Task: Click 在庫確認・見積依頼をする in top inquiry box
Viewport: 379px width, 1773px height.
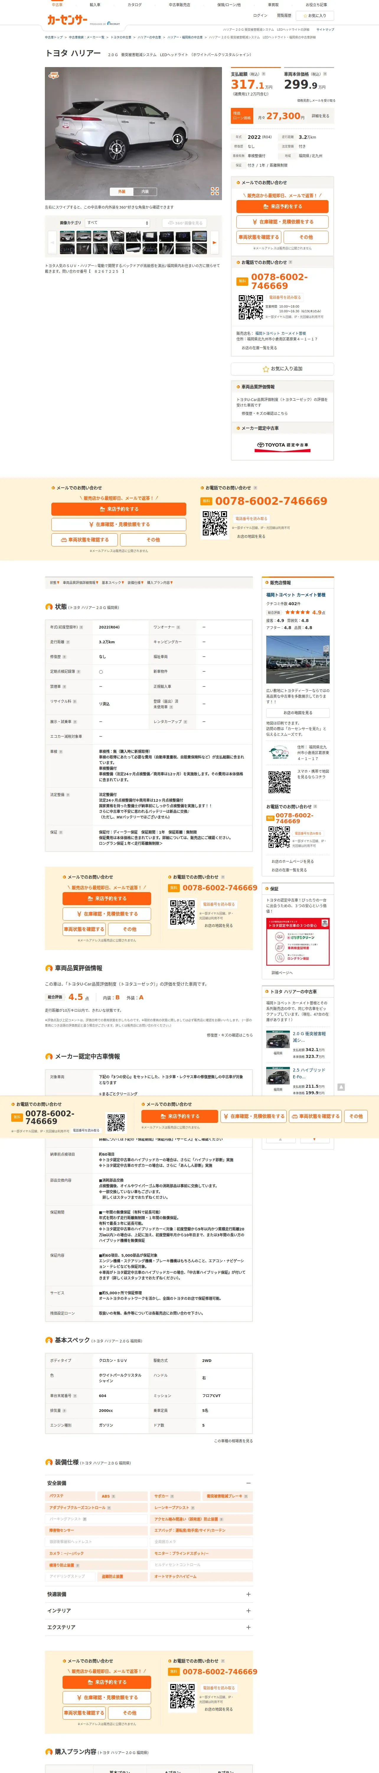Action: coord(283,222)
